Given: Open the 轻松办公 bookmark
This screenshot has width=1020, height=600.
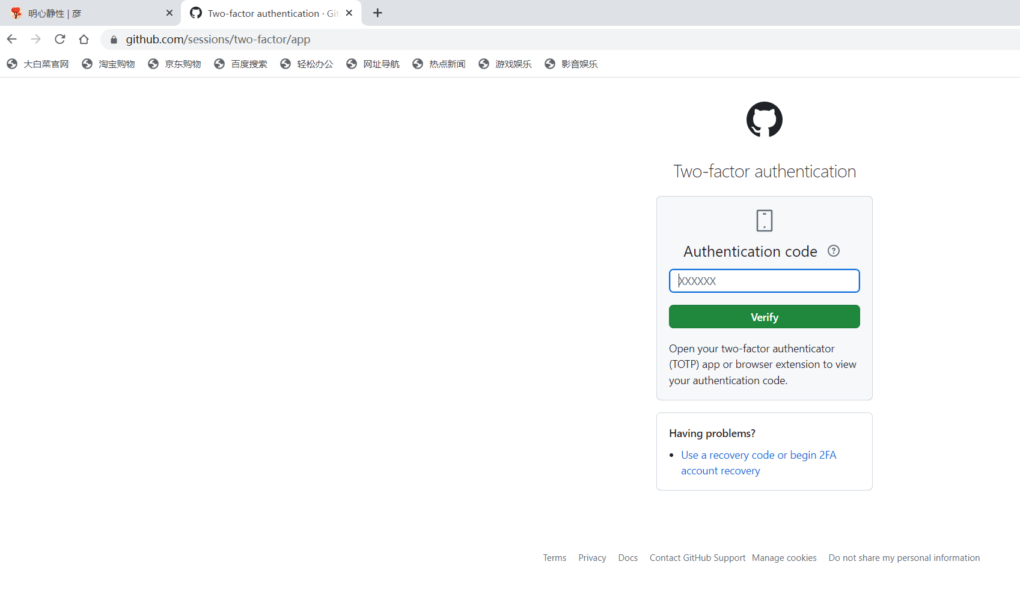Looking at the screenshot, I should click(307, 64).
